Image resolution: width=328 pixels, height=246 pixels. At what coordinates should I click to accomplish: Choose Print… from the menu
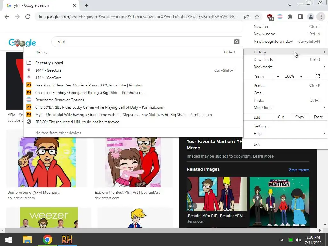click(x=285, y=85)
